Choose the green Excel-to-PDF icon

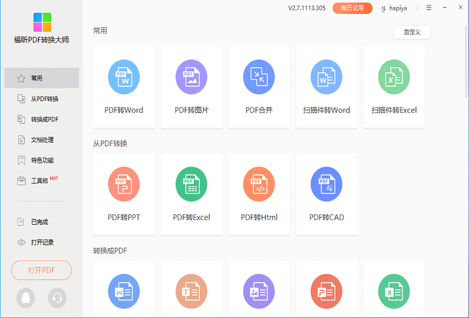pyautogui.click(x=394, y=291)
